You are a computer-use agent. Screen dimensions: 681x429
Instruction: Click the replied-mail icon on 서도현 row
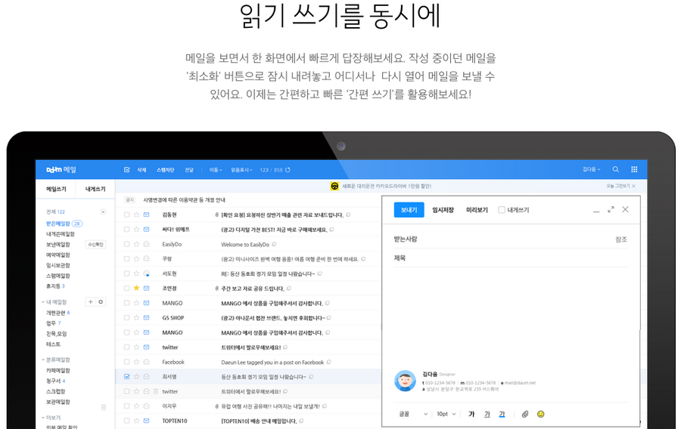146,273
